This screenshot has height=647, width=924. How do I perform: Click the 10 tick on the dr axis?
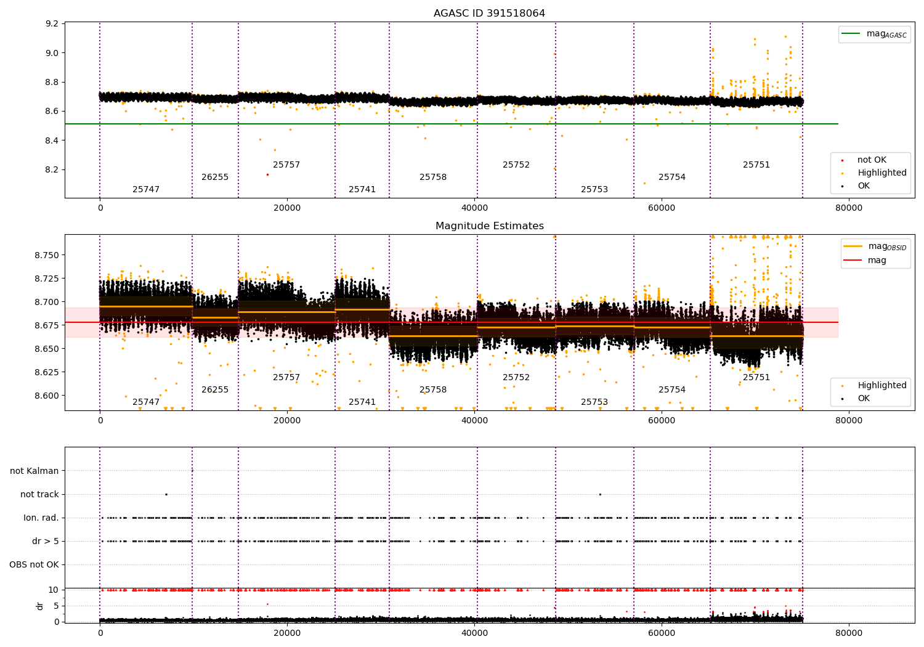[x=54, y=590]
